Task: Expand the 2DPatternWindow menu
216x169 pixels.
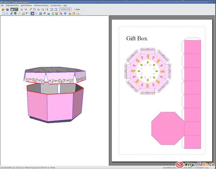Action: [41, 5]
